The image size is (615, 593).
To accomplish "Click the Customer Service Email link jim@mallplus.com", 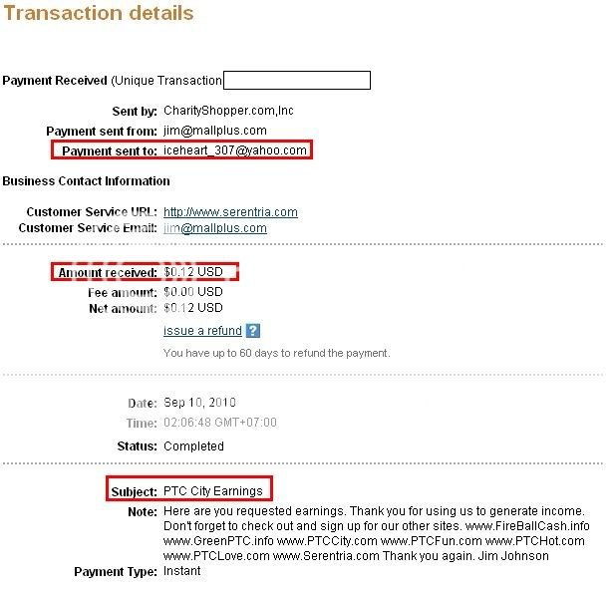I will tap(214, 228).
